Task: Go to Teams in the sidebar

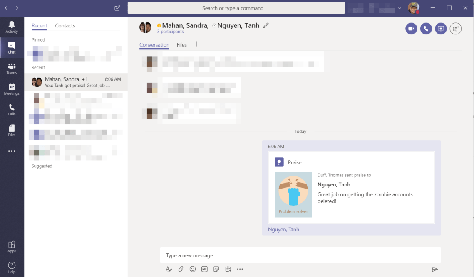Action: [12, 69]
